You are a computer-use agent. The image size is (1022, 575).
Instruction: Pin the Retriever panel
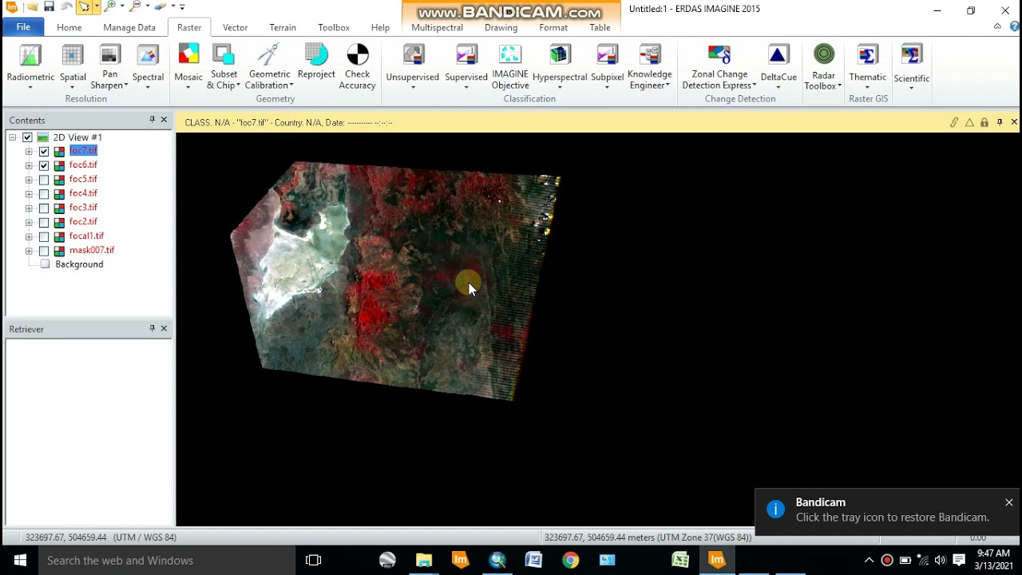coord(152,328)
